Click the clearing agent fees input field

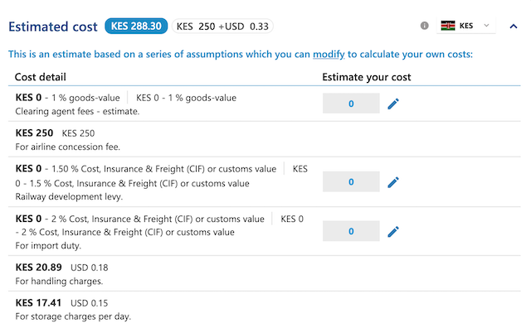click(x=351, y=104)
